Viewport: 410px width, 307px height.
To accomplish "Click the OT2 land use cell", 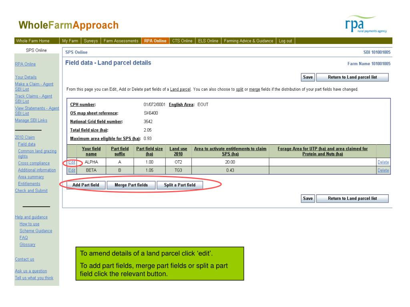I will [x=178, y=162].
